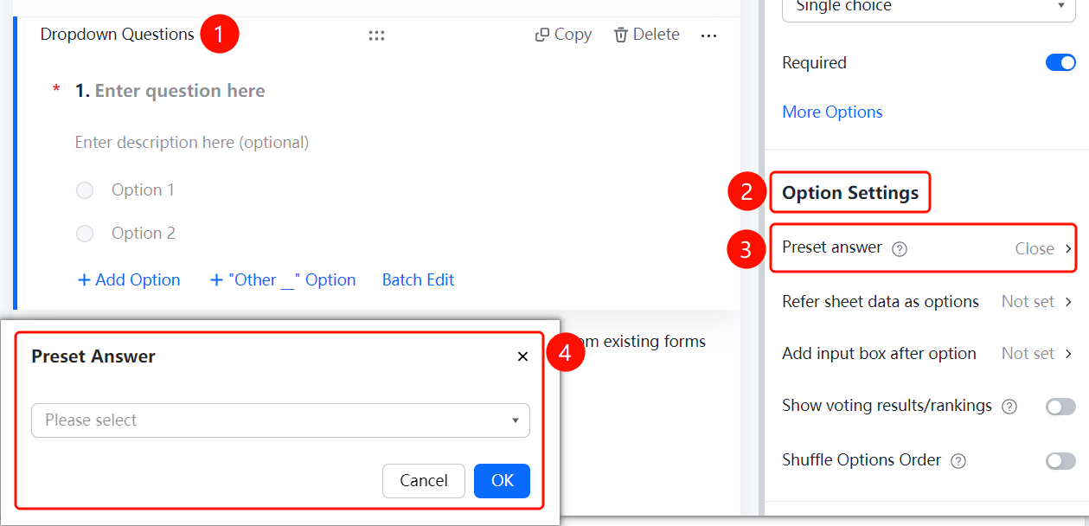This screenshot has height=526, width=1089.
Task: Copy the dropdown question
Action: (x=563, y=35)
